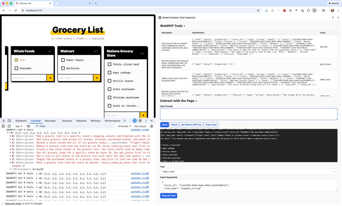Check the Perilla leaves checkbox
Screen dimensions: 342x206
click(x=109, y=81)
